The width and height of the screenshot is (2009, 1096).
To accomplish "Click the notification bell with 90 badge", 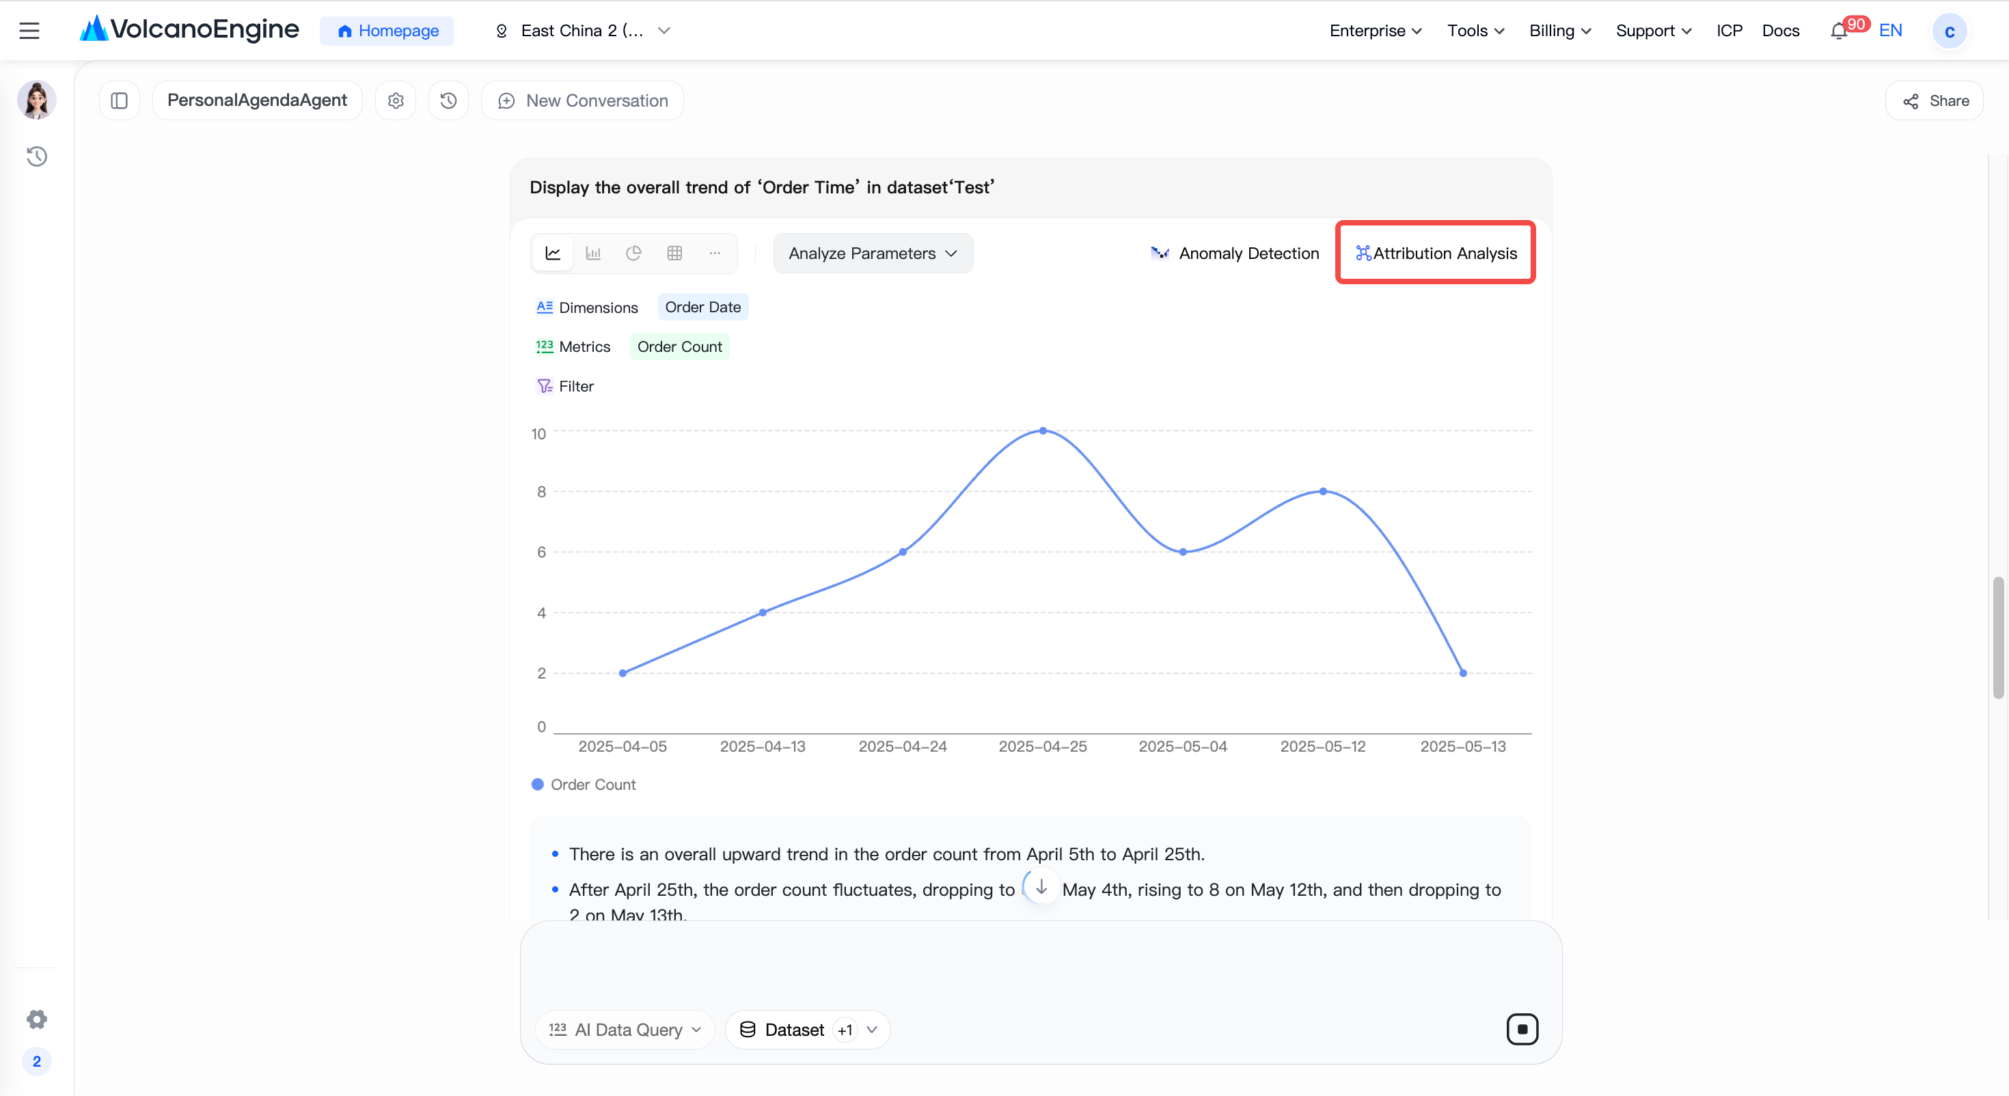I will (x=1839, y=31).
